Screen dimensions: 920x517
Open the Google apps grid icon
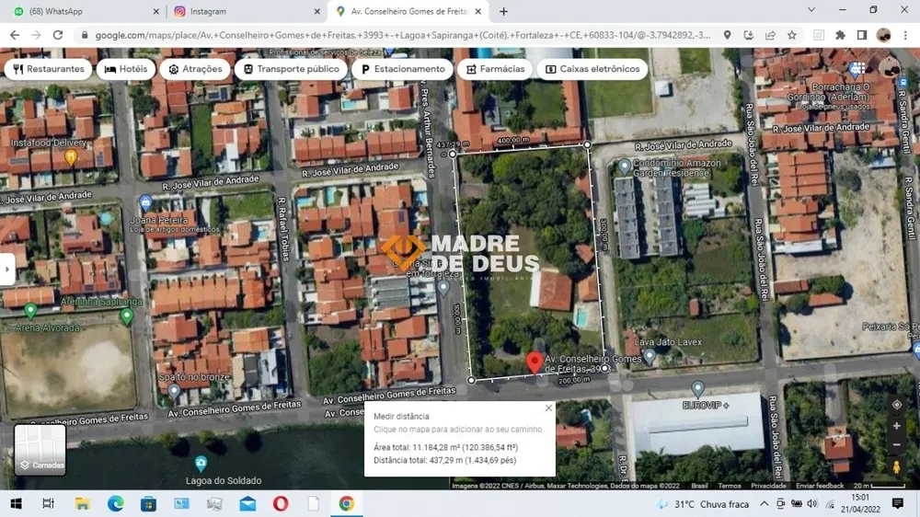pos(857,69)
